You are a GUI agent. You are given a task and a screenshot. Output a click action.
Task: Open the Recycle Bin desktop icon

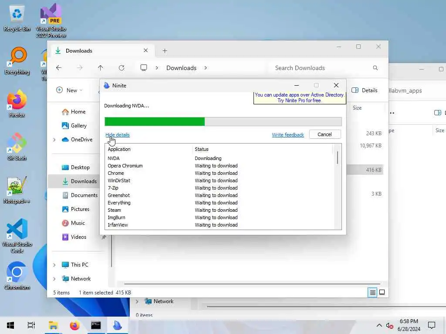[x=17, y=19]
